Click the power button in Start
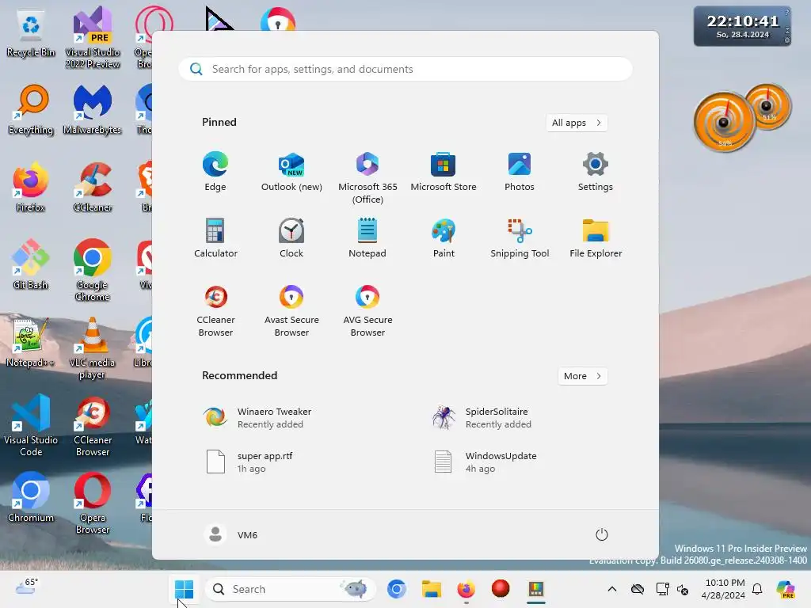 pos(601,534)
